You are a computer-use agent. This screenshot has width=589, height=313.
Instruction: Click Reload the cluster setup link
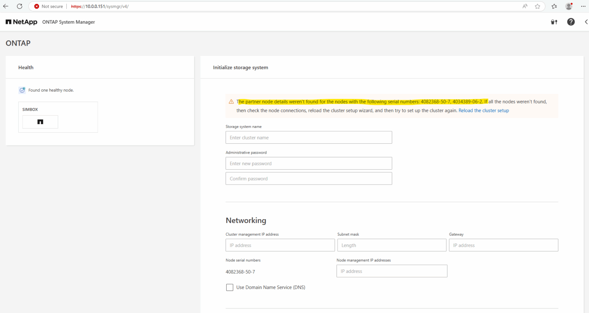click(484, 110)
